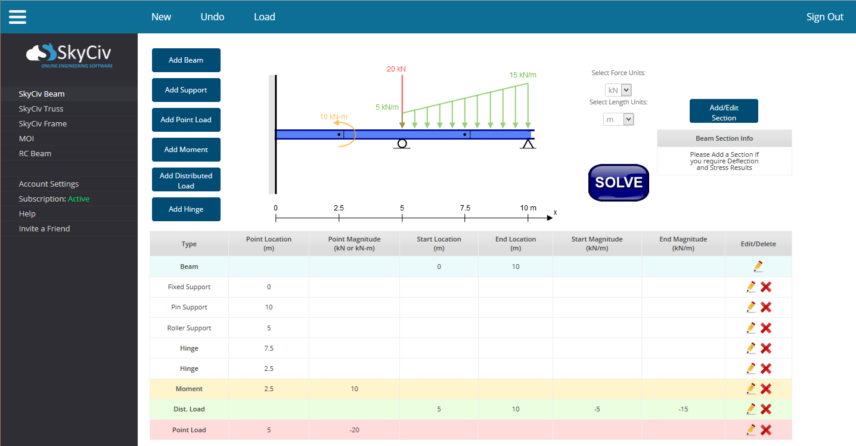Click Undo in the top menu bar
The height and width of the screenshot is (446, 856).
tap(212, 17)
